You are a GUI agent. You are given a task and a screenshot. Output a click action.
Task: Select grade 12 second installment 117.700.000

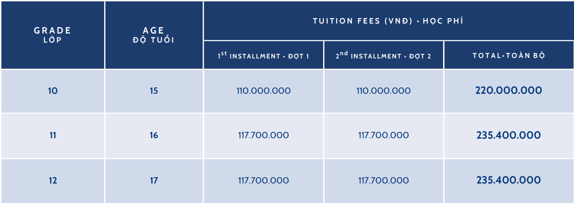(x=384, y=181)
